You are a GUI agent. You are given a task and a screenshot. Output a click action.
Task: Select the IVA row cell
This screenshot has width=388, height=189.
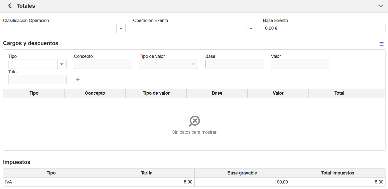[51, 182]
